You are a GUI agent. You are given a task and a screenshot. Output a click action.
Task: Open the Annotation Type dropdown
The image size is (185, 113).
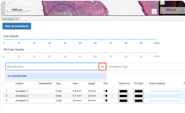pos(146,67)
